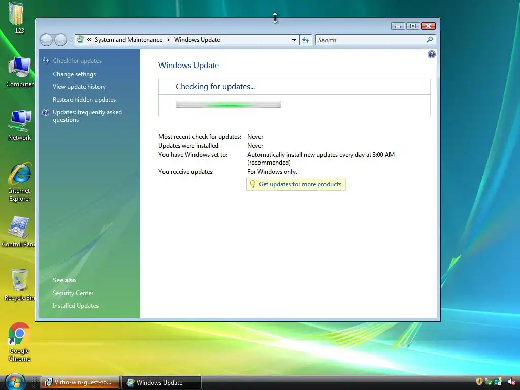Screen dimensions: 520x390
Task: Click the Back navigation arrow button
Action: (x=46, y=40)
